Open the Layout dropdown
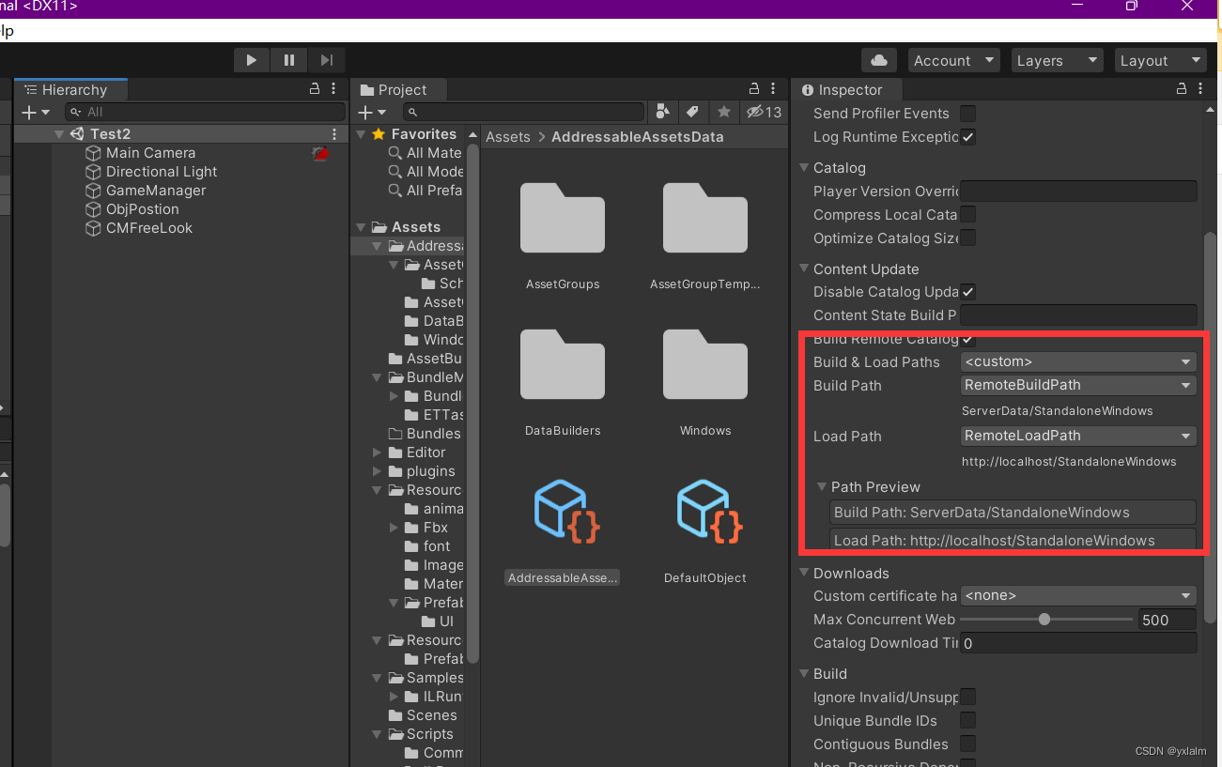 click(x=1161, y=60)
